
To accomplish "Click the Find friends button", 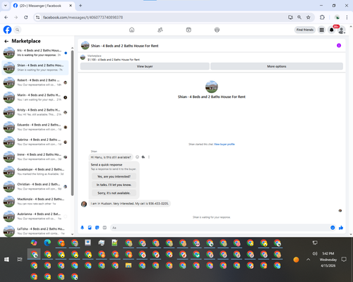I will point(305,30).
